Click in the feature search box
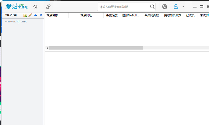This screenshot has width=209, height=125. pos(123,7)
